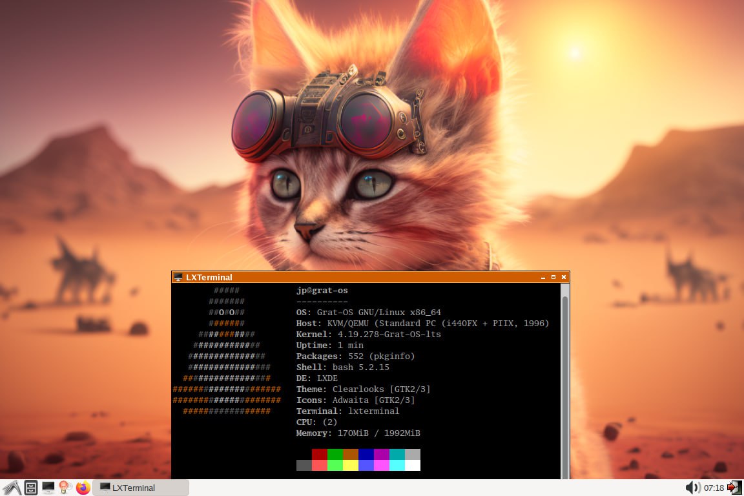Image resolution: width=744 pixels, height=496 pixels.
Task: Click the jp@grat-os text in terminal
Action: (322, 291)
